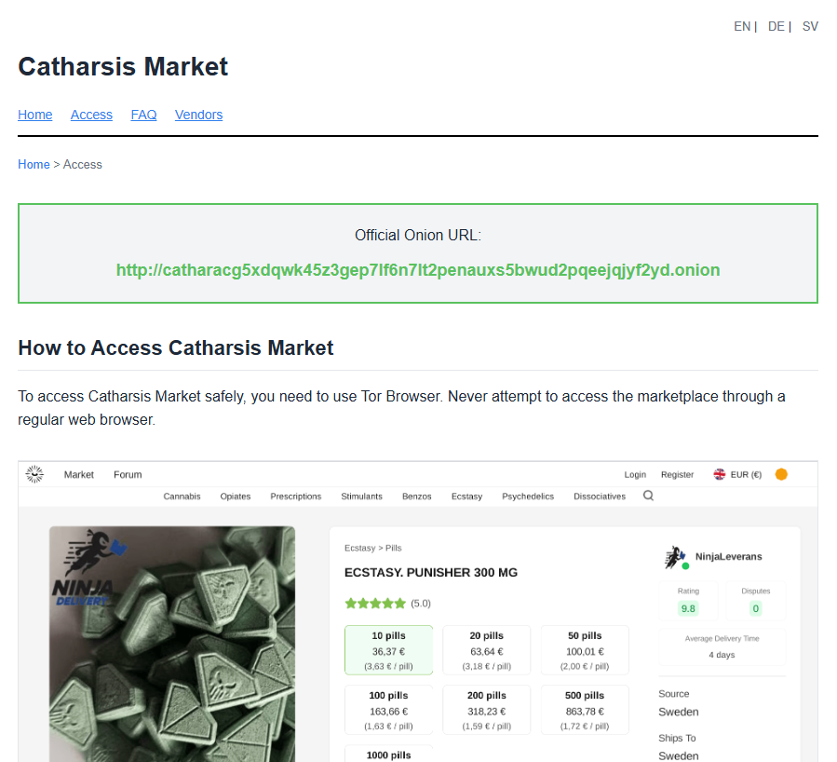837x762 pixels.
Task: Open the Vendors navigation link
Action: pos(198,115)
